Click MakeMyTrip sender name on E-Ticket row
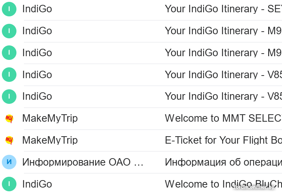The height and width of the screenshot is (195, 282). [x=50, y=140]
